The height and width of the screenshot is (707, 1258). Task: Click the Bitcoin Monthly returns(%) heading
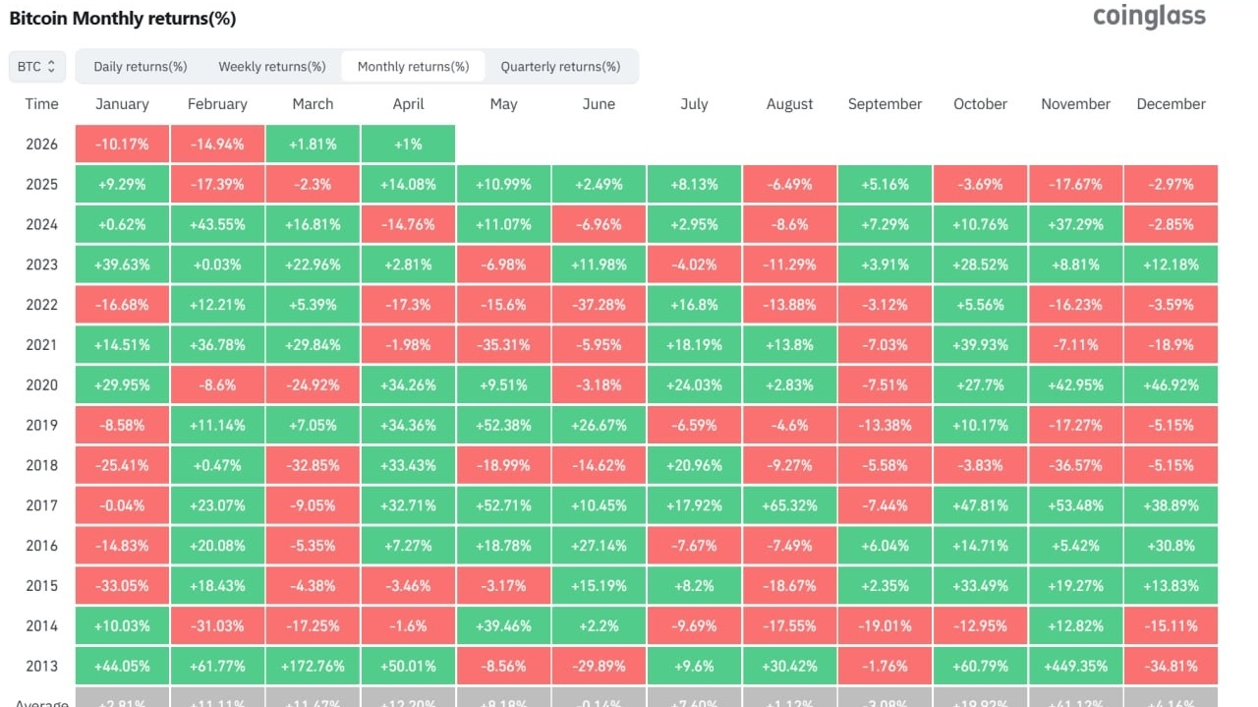pos(122,18)
